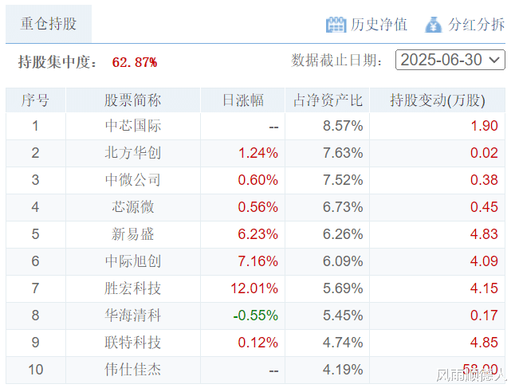The image size is (515, 392).
Task: Click 4.09 holding change for 中际旭创
Action: 484,261
